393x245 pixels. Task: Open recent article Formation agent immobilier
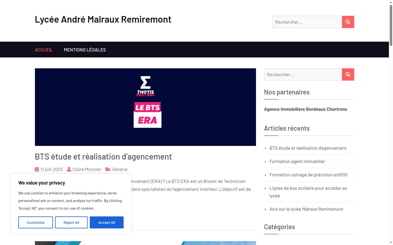297,161
